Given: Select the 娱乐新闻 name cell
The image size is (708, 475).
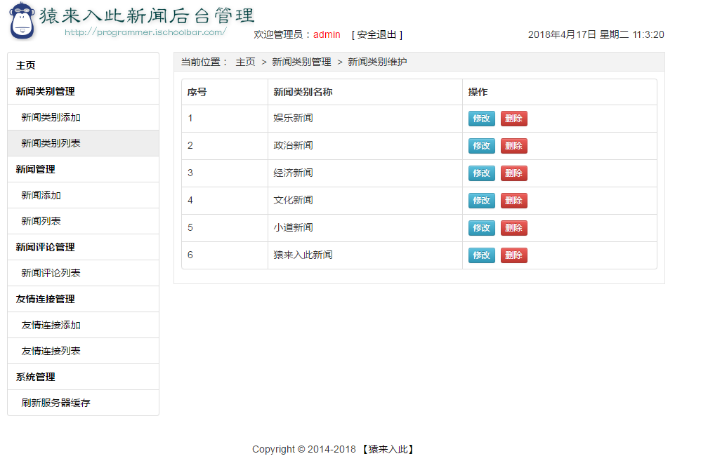Looking at the screenshot, I should tap(365, 119).
